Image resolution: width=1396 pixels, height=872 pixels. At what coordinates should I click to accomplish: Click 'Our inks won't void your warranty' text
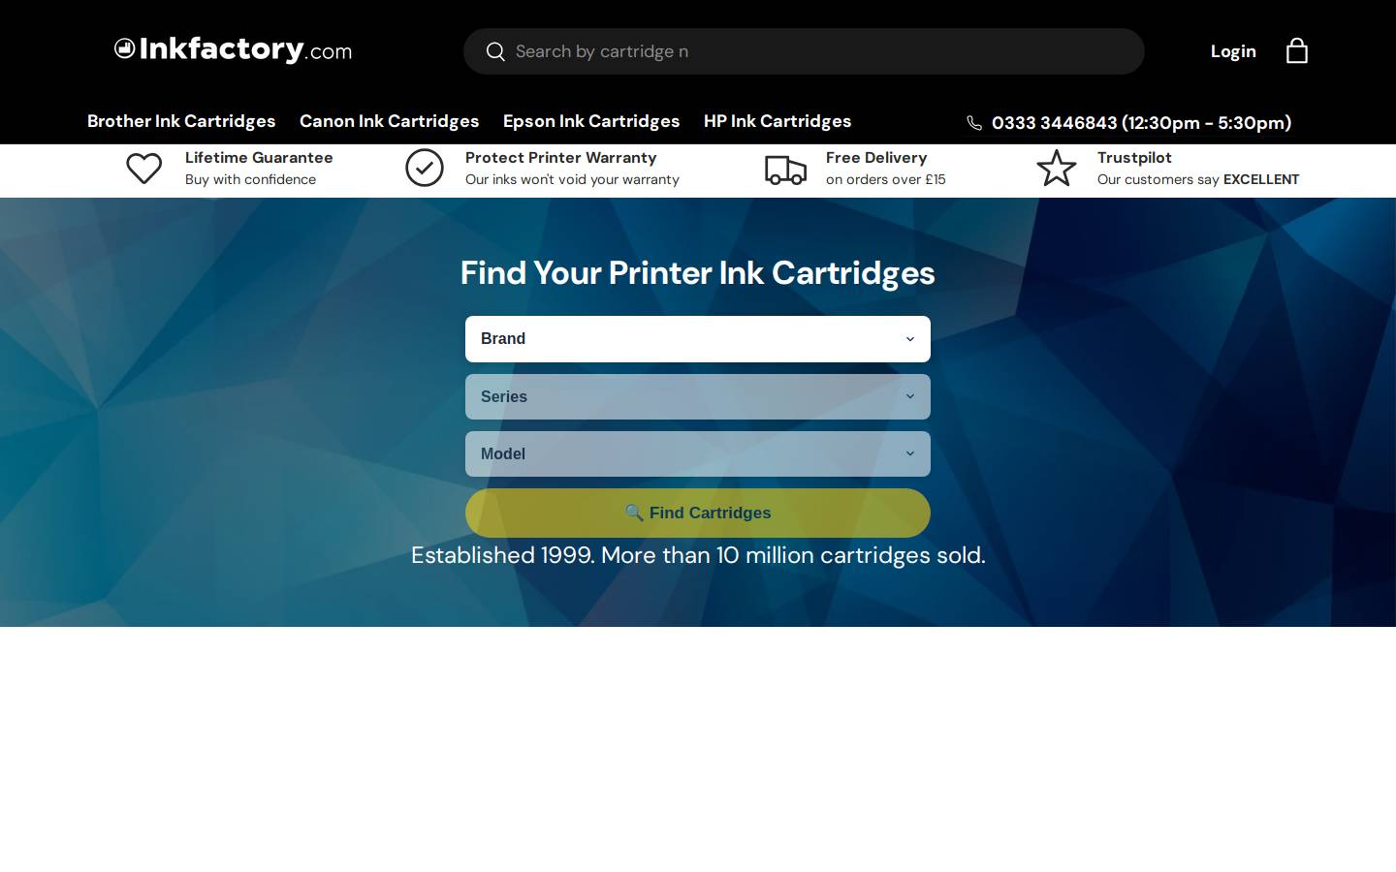(572, 179)
